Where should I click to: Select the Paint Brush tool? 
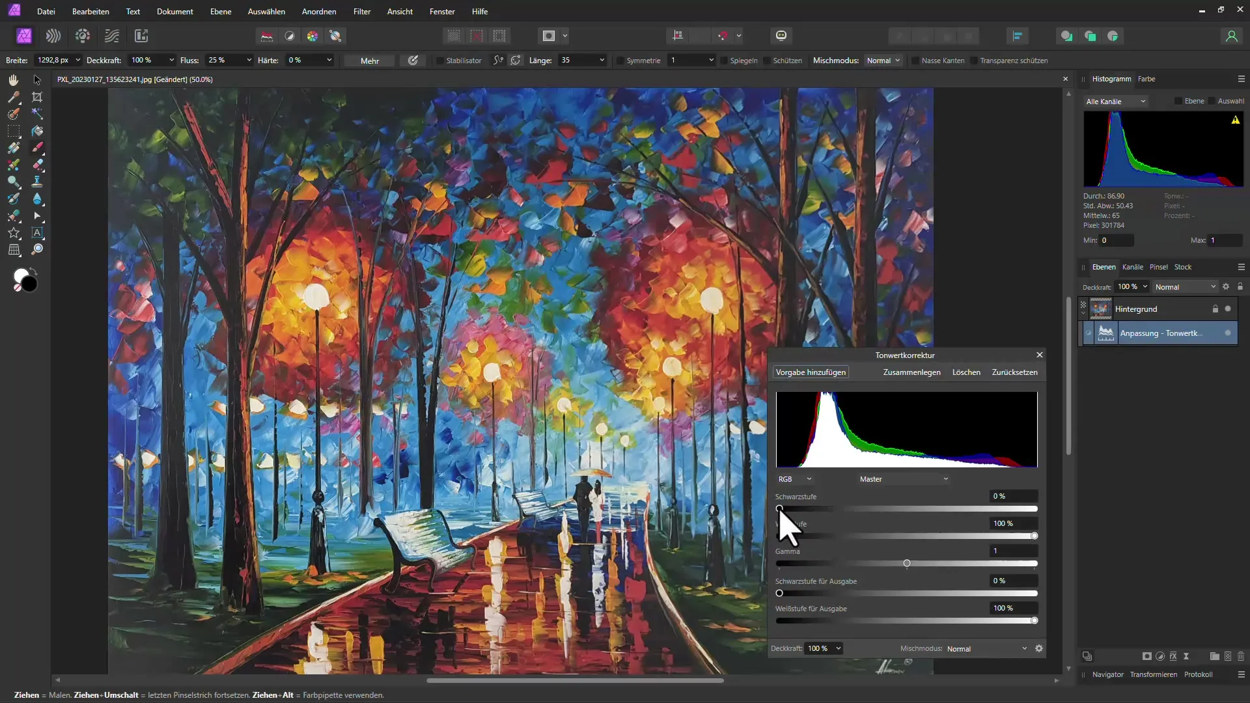tap(37, 148)
